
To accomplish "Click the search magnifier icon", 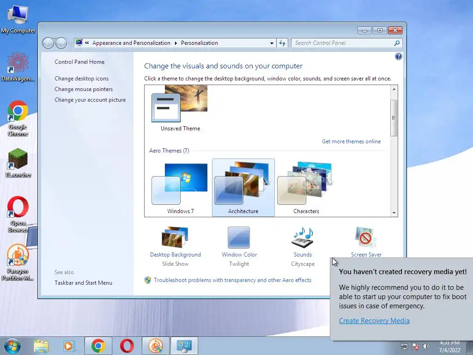I will tap(397, 43).
